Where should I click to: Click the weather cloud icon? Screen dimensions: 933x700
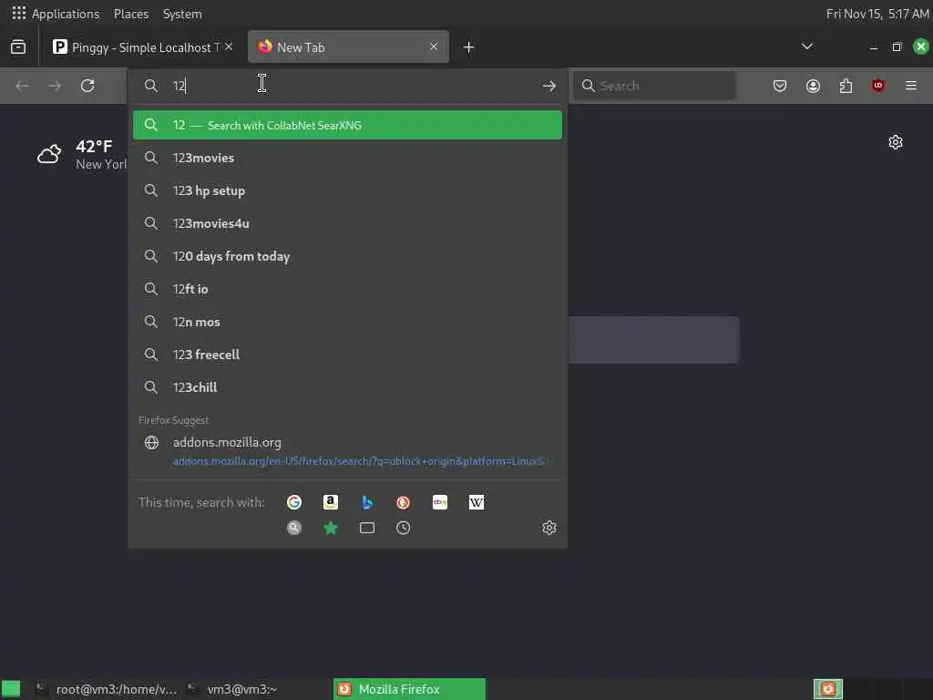point(49,154)
